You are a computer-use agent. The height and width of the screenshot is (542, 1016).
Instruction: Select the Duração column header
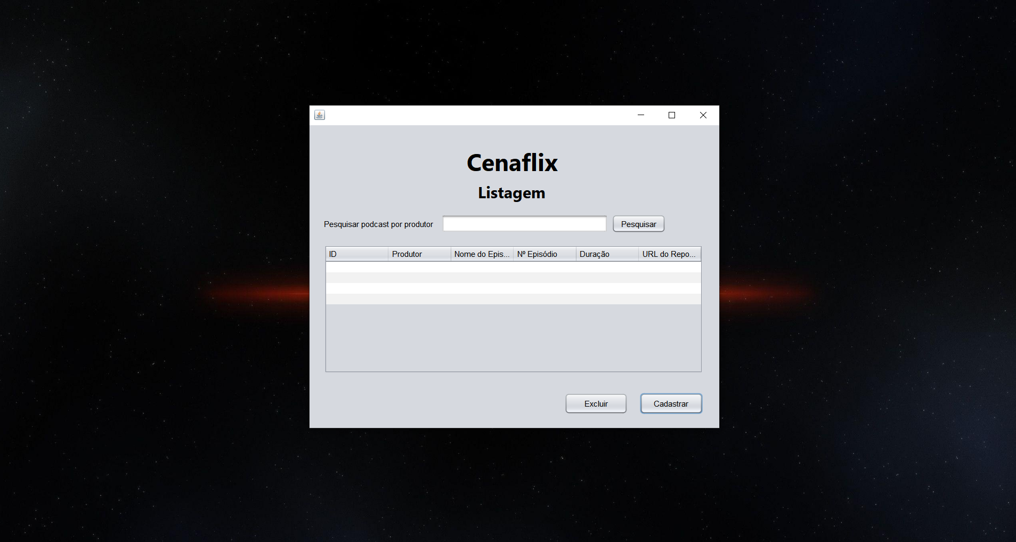607,254
